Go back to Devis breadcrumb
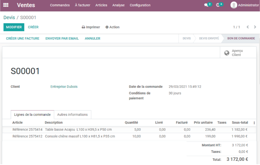 coord(9,17)
